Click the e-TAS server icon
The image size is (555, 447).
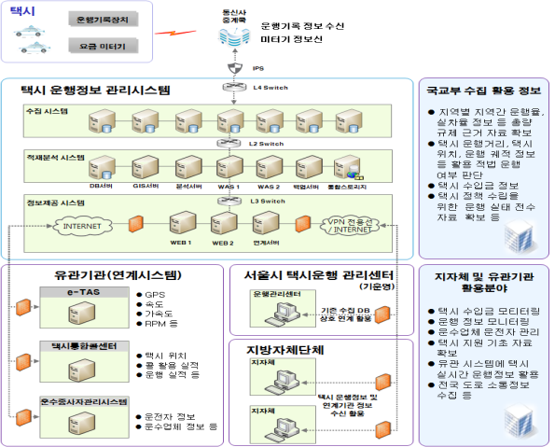[x=82, y=313]
